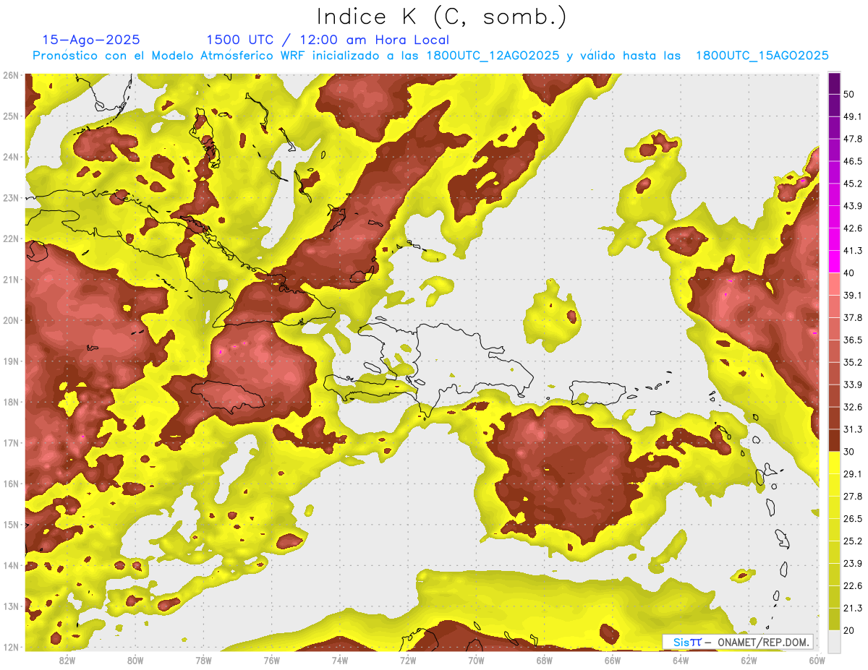Select the dark purple swatch above 50

[834, 84]
